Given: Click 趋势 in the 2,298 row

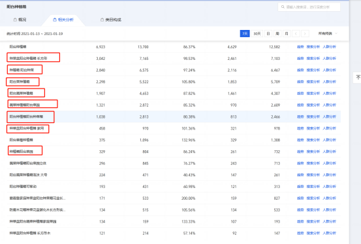Looking at the screenshot, I should click(x=300, y=82).
